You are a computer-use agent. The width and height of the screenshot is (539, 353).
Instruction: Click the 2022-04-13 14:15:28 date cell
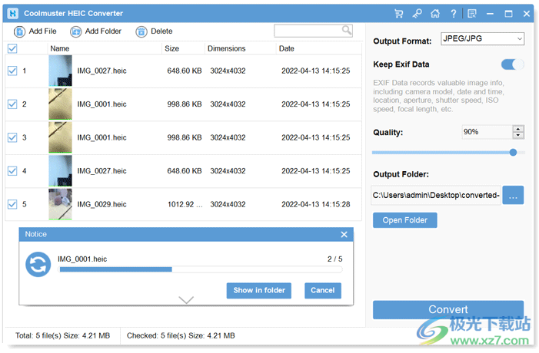(315, 204)
